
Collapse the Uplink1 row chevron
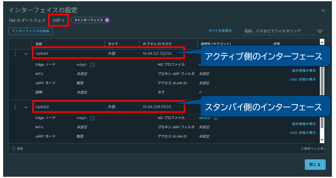(26, 54)
